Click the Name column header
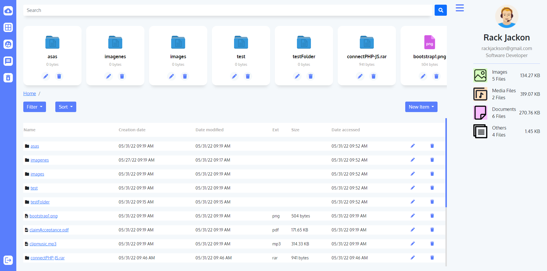 (29, 130)
